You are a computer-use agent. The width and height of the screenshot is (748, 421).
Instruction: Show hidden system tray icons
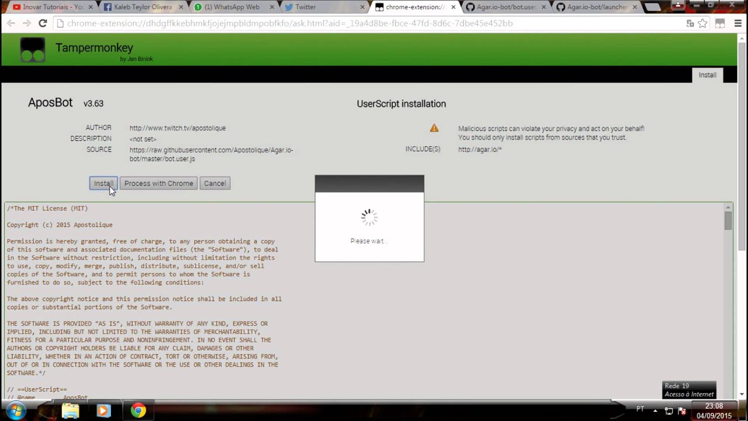tap(654, 411)
